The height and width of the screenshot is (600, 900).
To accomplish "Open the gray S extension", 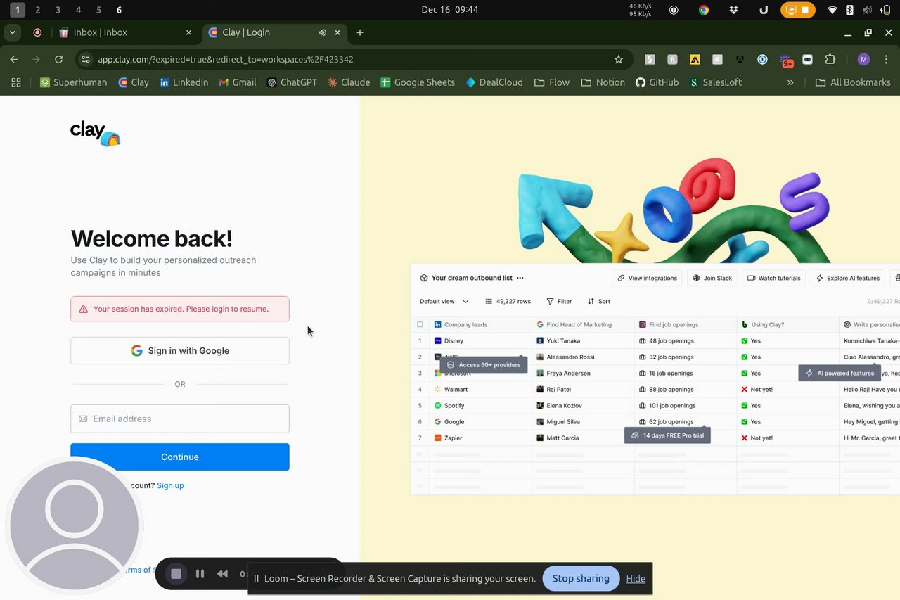I will [x=650, y=60].
